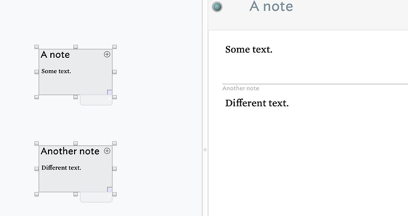
Task: Click the lavender corner square on 'A note' box
Action: (x=109, y=93)
